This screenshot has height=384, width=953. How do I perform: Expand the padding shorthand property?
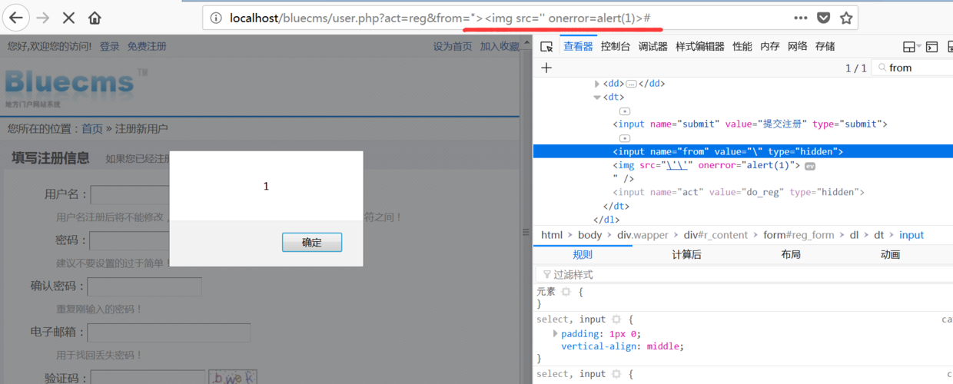[556, 333]
